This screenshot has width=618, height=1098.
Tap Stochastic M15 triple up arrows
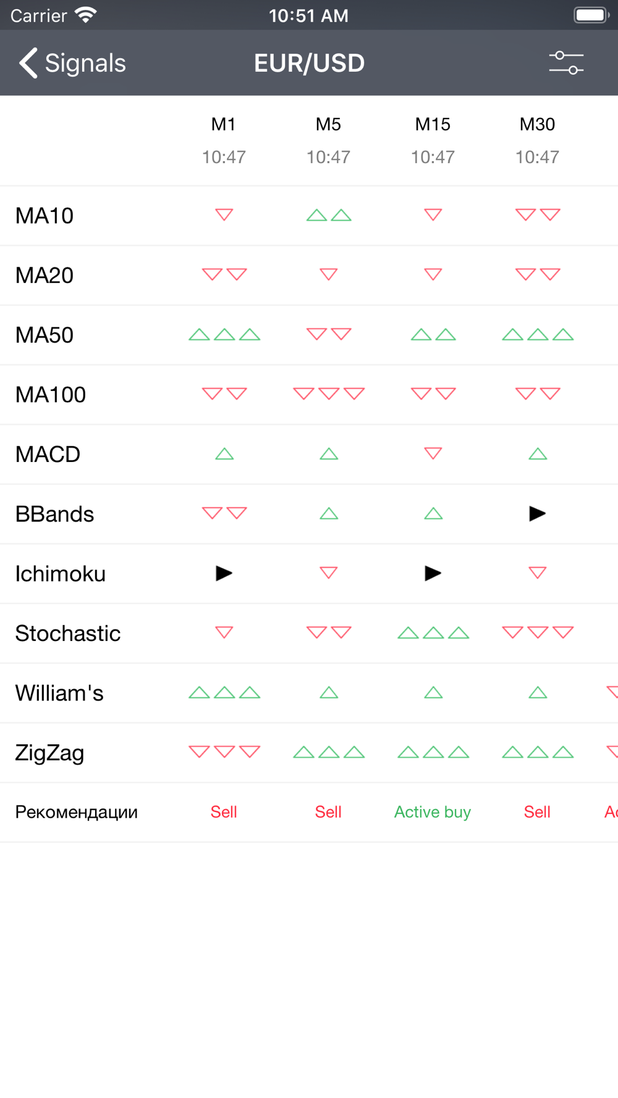point(433,633)
